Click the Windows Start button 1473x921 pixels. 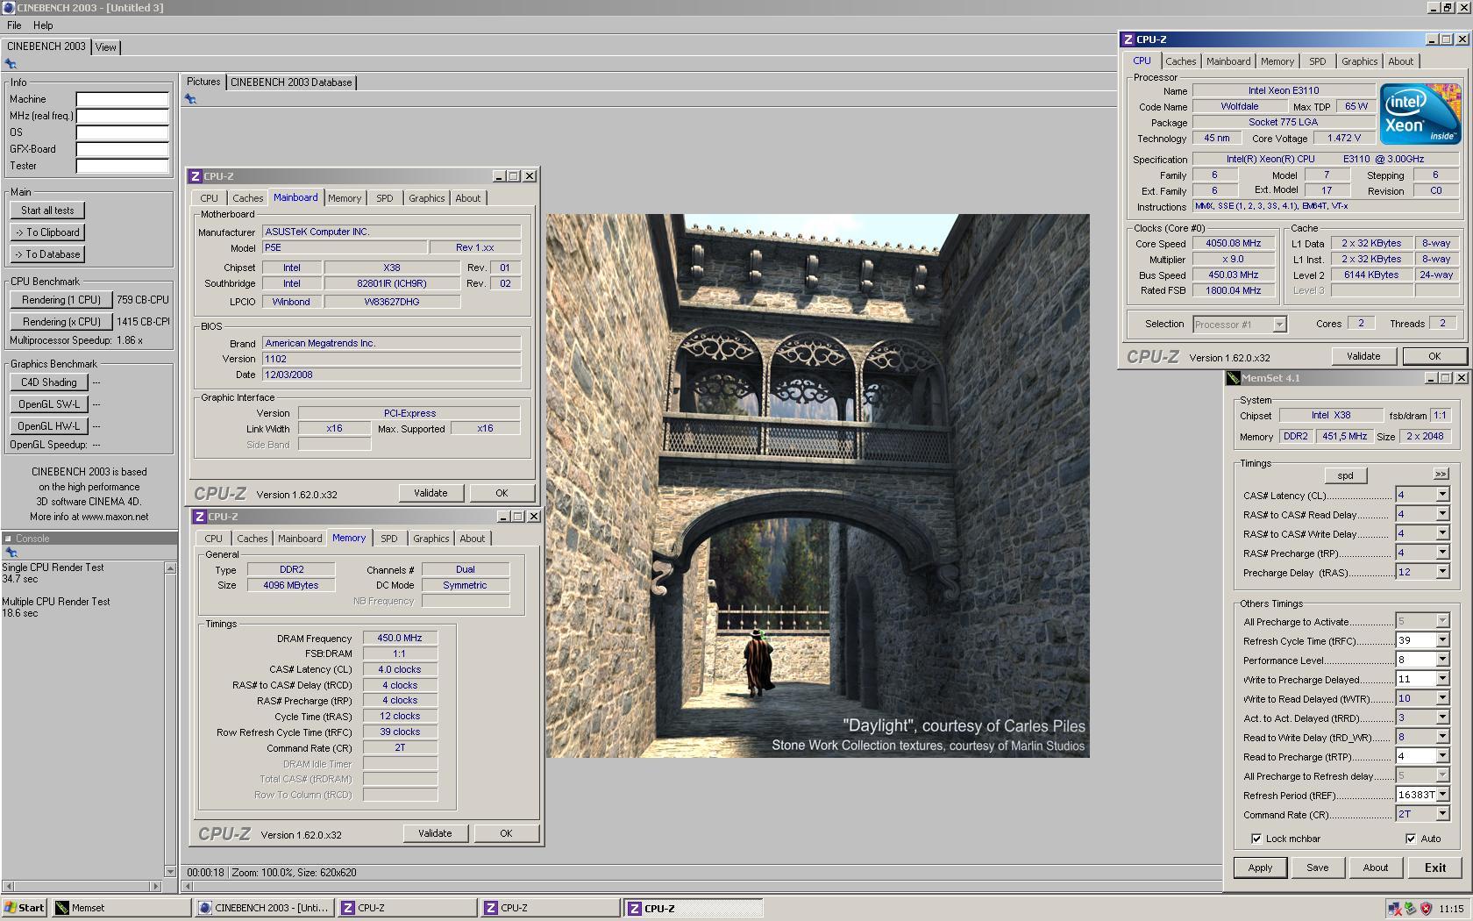pos(25,908)
